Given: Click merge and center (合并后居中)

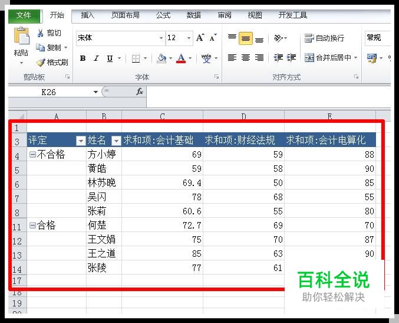Looking at the screenshot, I should (328, 58).
